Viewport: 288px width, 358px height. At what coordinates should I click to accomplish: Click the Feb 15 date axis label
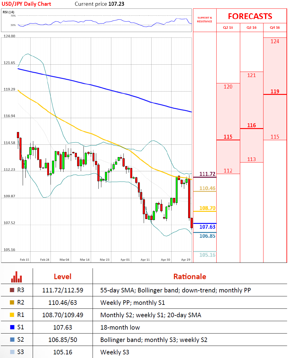coord(25,260)
